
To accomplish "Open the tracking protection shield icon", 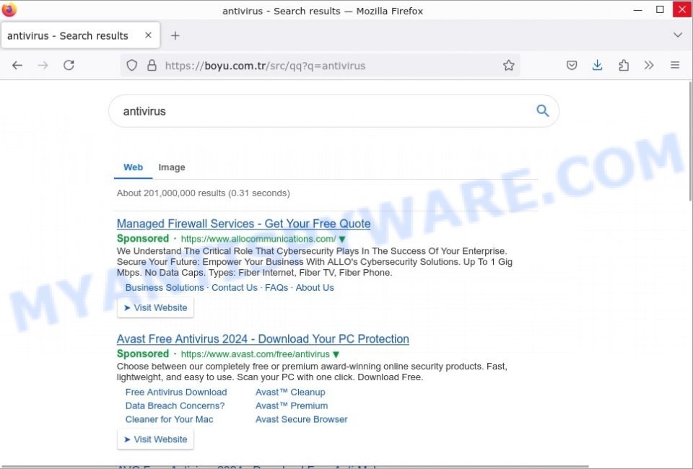I will pos(131,66).
